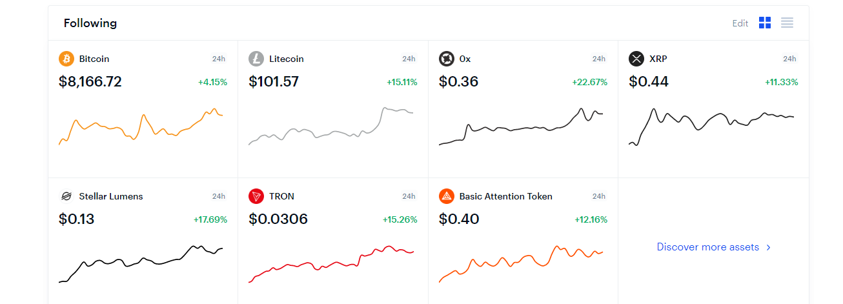The image size is (843, 304).
Task: Click the Basic Attention Token logo icon
Action: coord(447,196)
